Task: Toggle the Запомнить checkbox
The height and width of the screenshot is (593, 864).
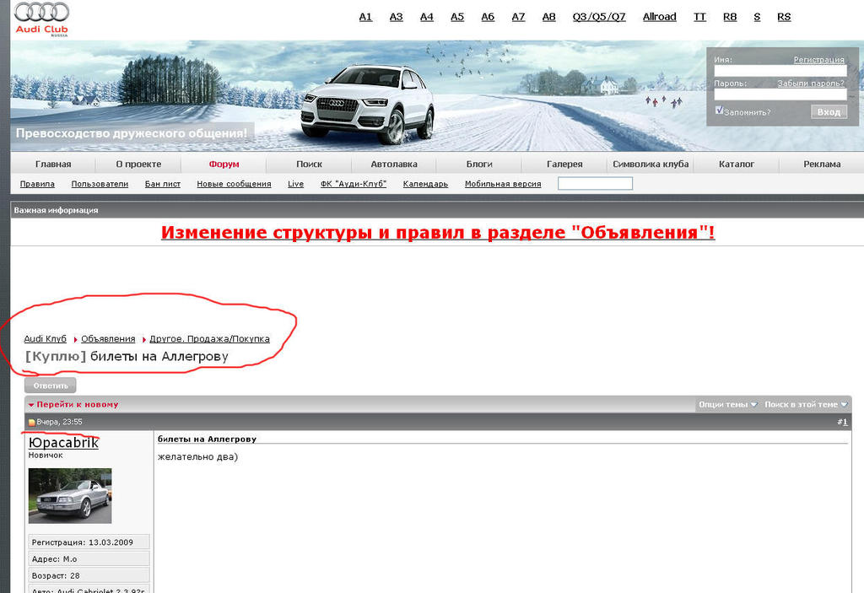Action: [x=719, y=111]
